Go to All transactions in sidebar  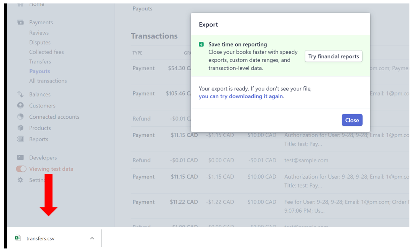coord(48,81)
